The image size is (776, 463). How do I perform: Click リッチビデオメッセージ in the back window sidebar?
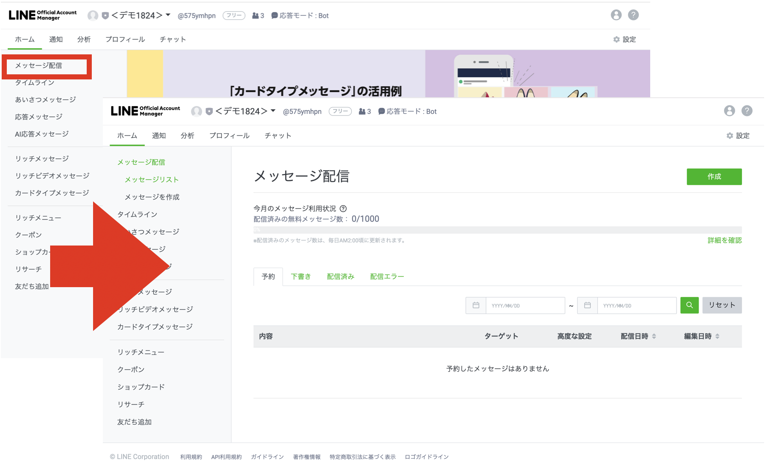[52, 175]
